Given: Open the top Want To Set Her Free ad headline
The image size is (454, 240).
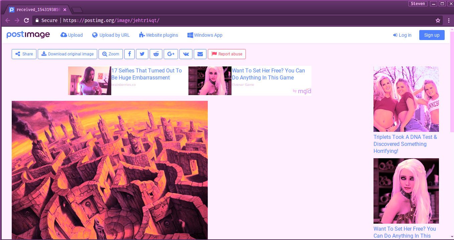Looking at the screenshot, I should [x=268, y=74].
